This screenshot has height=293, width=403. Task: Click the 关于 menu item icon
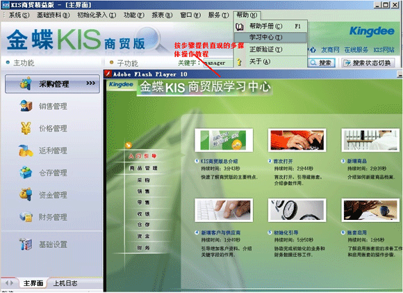(x=240, y=62)
